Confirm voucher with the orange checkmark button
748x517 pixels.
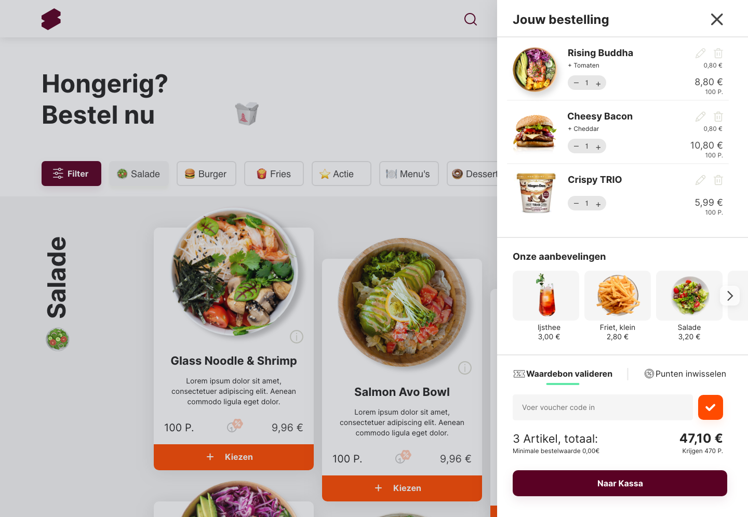click(711, 407)
